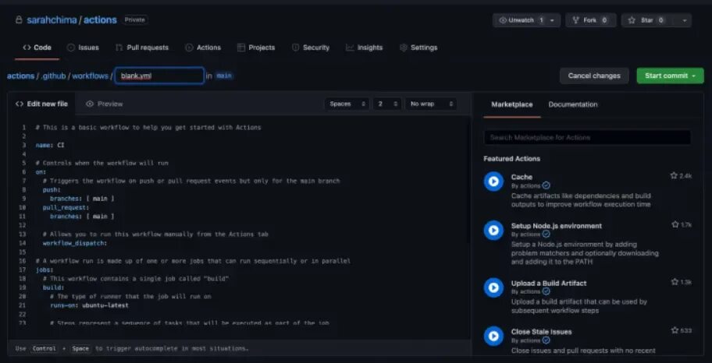Image resolution: width=712 pixels, height=363 pixels.
Task: Open the sarahchima owner link
Action: click(x=52, y=20)
